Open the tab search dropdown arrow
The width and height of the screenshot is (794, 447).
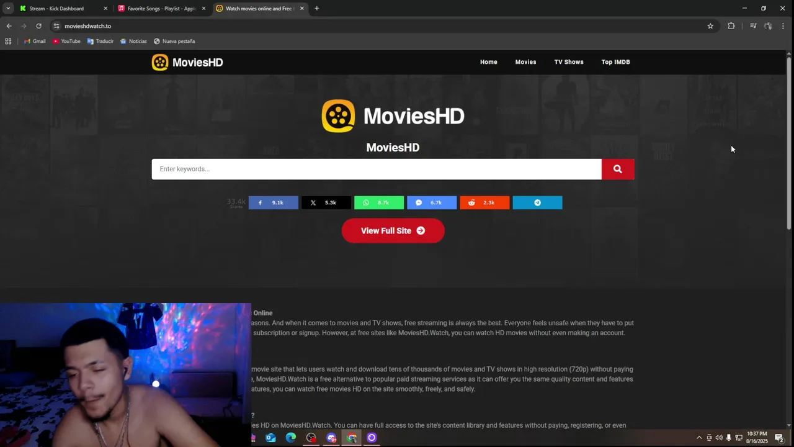pos(8,8)
